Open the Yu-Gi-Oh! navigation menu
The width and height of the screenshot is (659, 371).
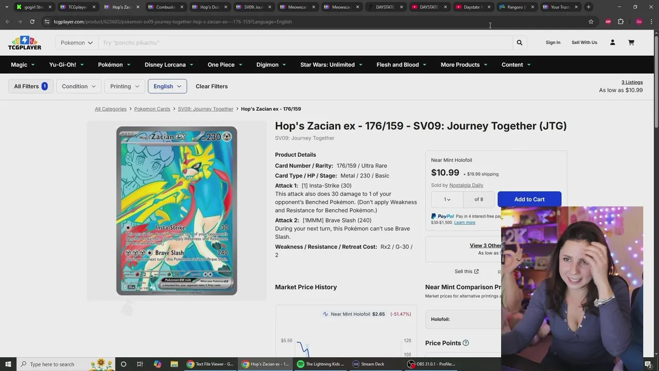pos(66,64)
